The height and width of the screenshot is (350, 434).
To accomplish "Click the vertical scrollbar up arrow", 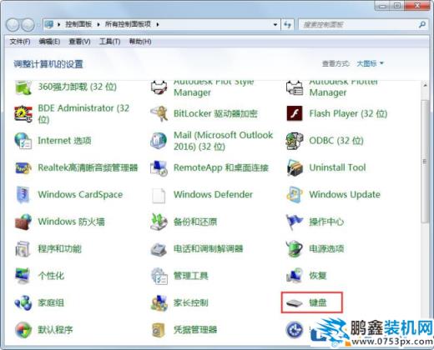I will point(425,85).
